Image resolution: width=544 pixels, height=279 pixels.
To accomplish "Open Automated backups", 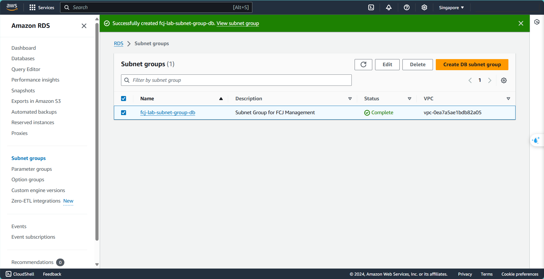I will click(34, 112).
